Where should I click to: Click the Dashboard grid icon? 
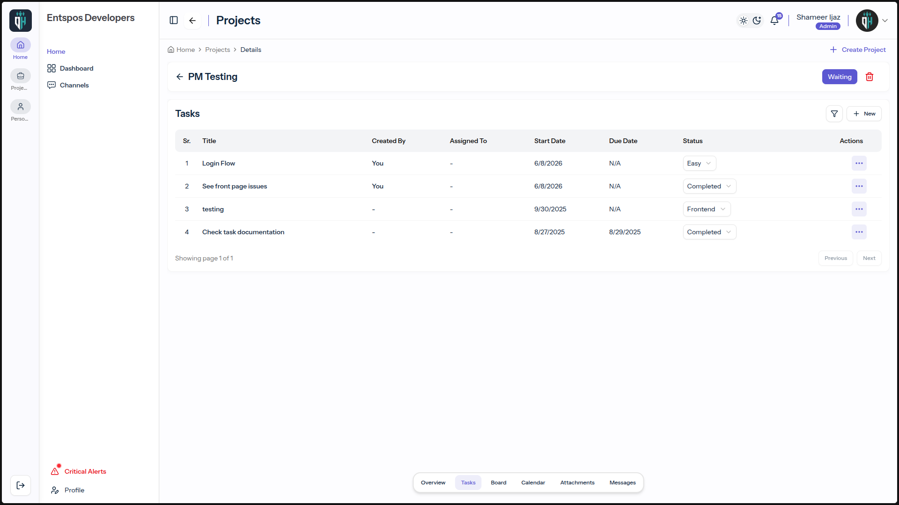(x=52, y=68)
